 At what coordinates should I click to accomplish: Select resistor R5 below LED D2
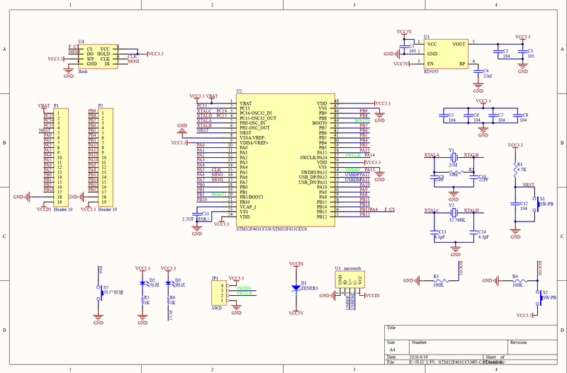142,299
